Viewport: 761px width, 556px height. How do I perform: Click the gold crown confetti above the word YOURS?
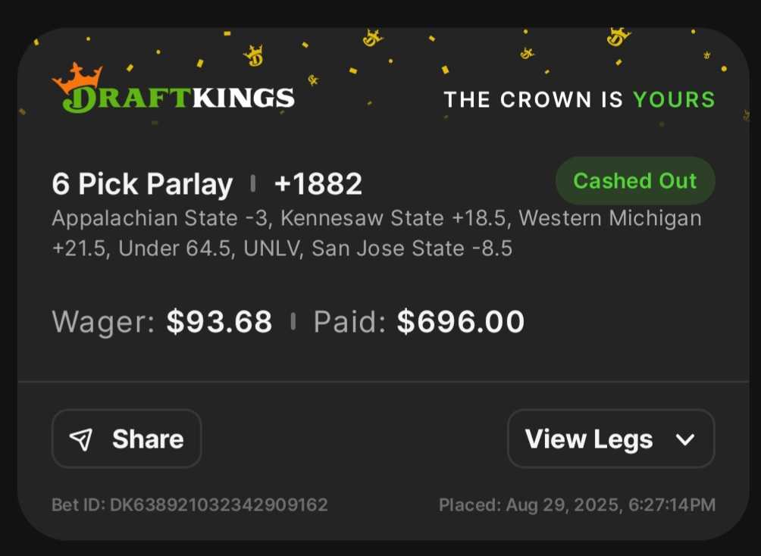pos(619,35)
